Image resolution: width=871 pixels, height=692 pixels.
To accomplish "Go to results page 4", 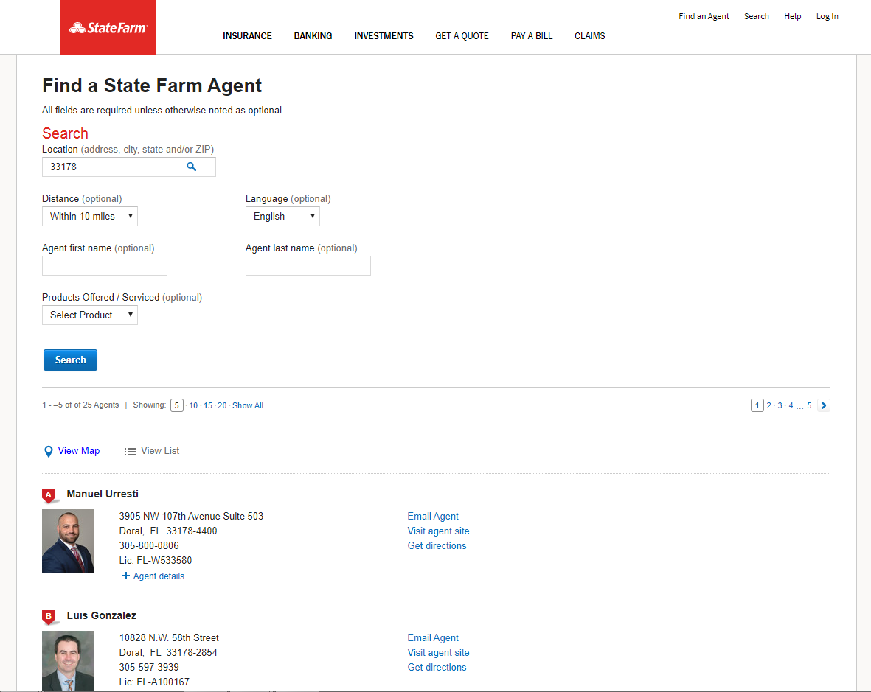I will 791,405.
